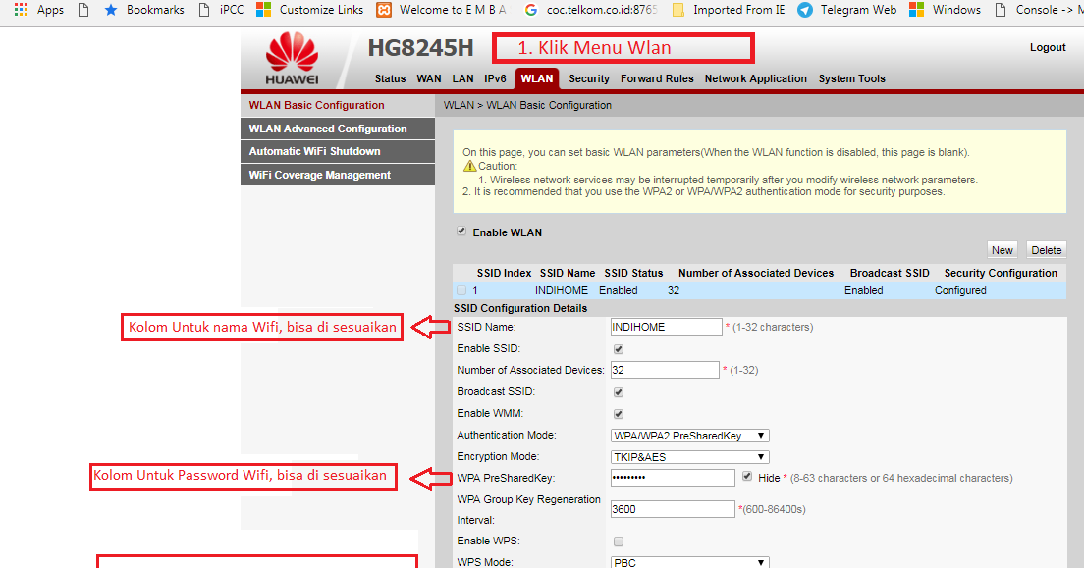Toggle the Broadcast SSID checkbox
The width and height of the screenshot is (1084, 568).
(618, 391)
